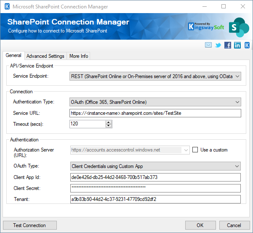
Task: Expand the OAuth Type dropdown
Action: (x=155, y=166)
